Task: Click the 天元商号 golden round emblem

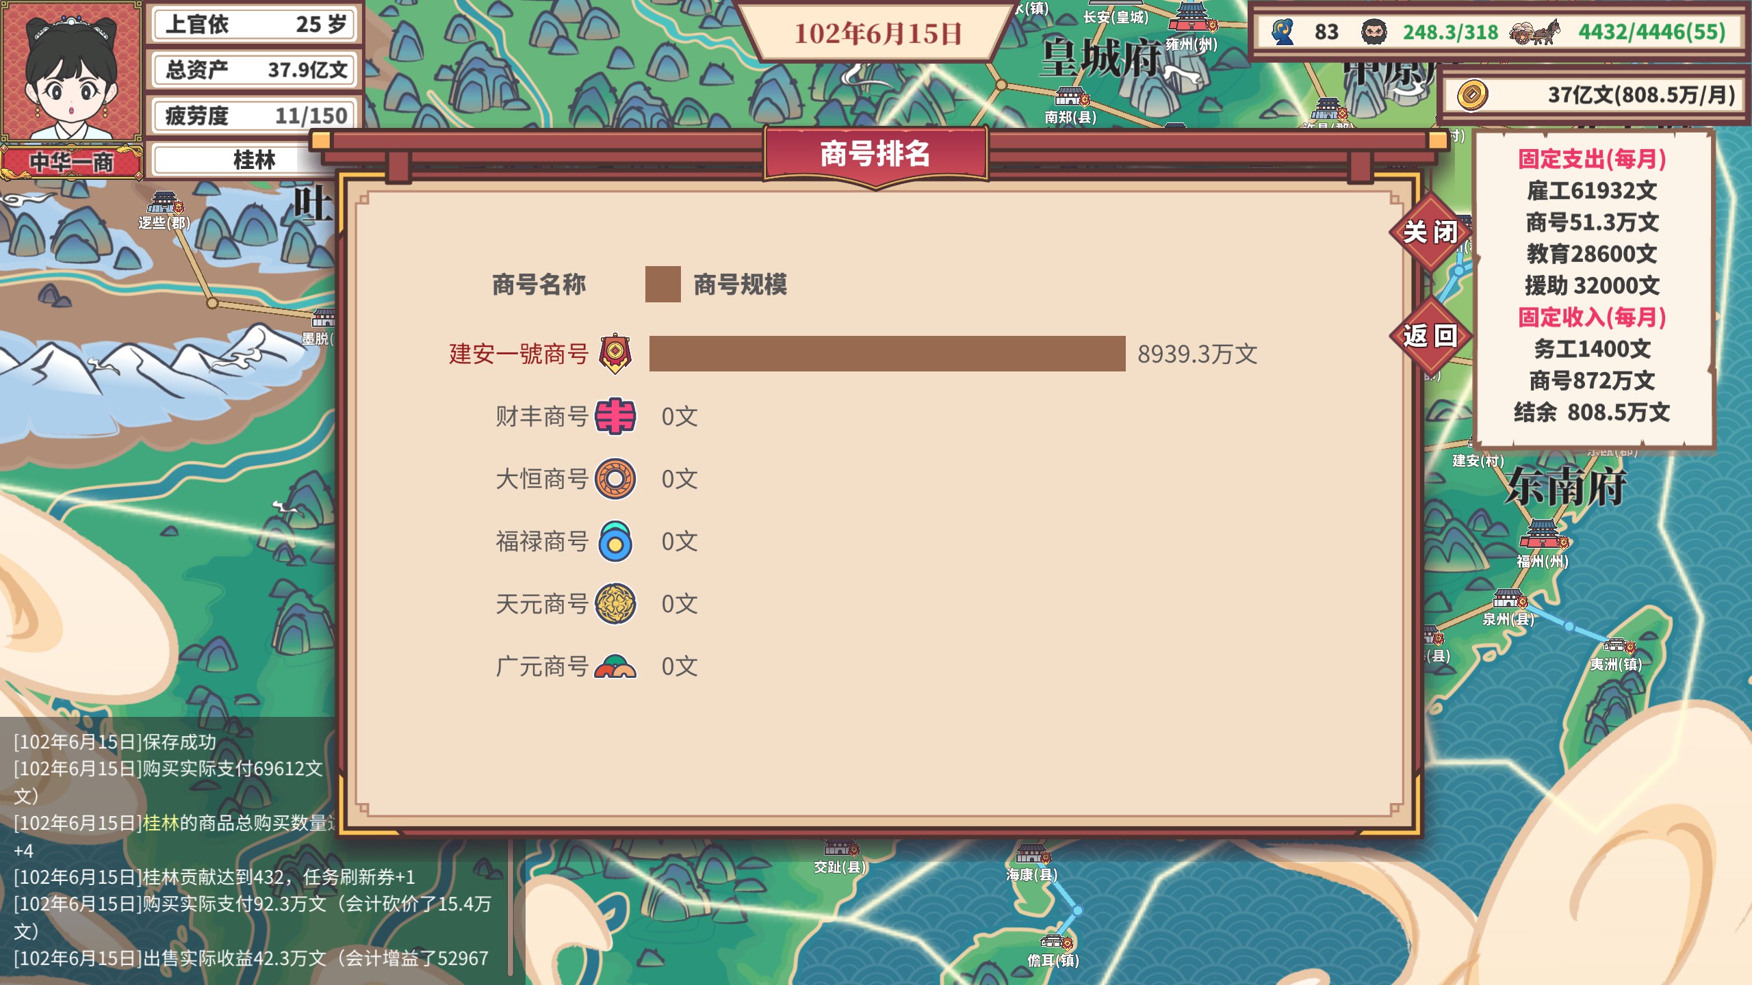Action: click(x=615, y=604)
